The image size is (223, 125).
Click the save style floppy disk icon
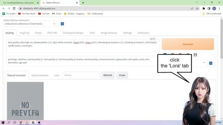(195, 55)
